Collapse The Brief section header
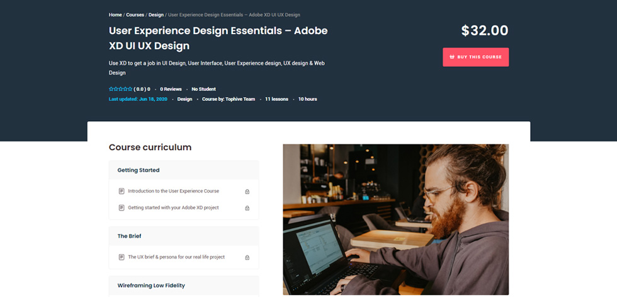This screenshot has height=297, width=617. [184, 236]
